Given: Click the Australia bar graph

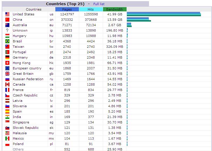Looking at the screenshot, I should coord(129,25).
